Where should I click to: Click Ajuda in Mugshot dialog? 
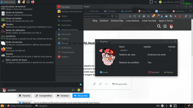coord(104,72)
